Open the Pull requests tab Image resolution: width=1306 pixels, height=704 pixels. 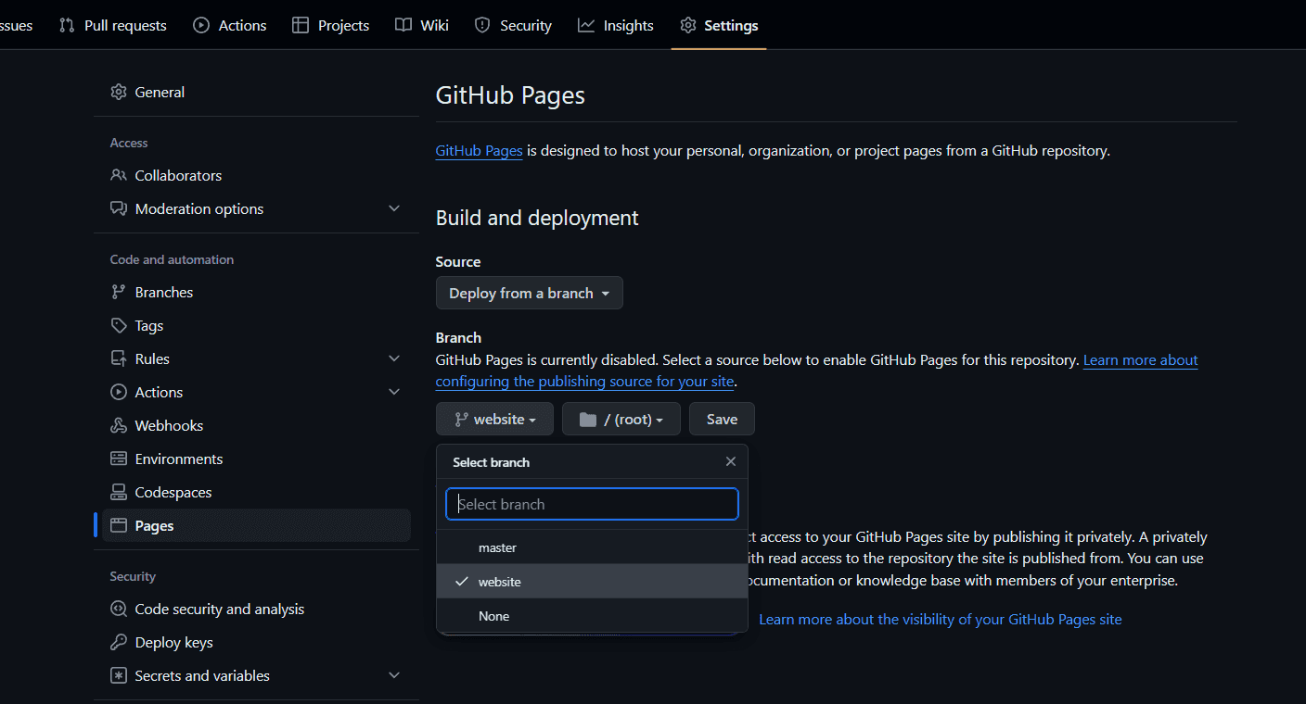click(x=112, y=25)
